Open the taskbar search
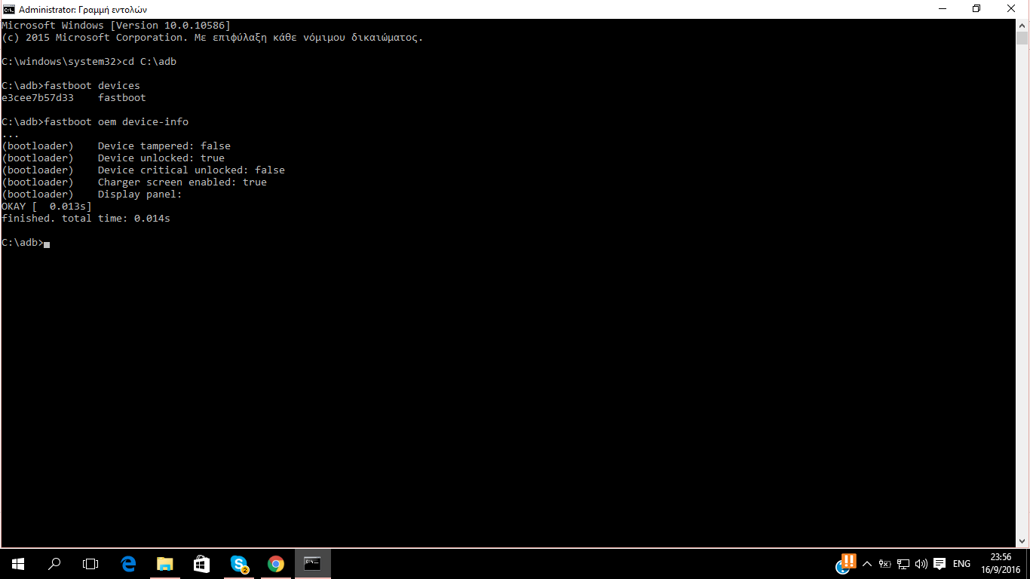 (x=54, y=564)
